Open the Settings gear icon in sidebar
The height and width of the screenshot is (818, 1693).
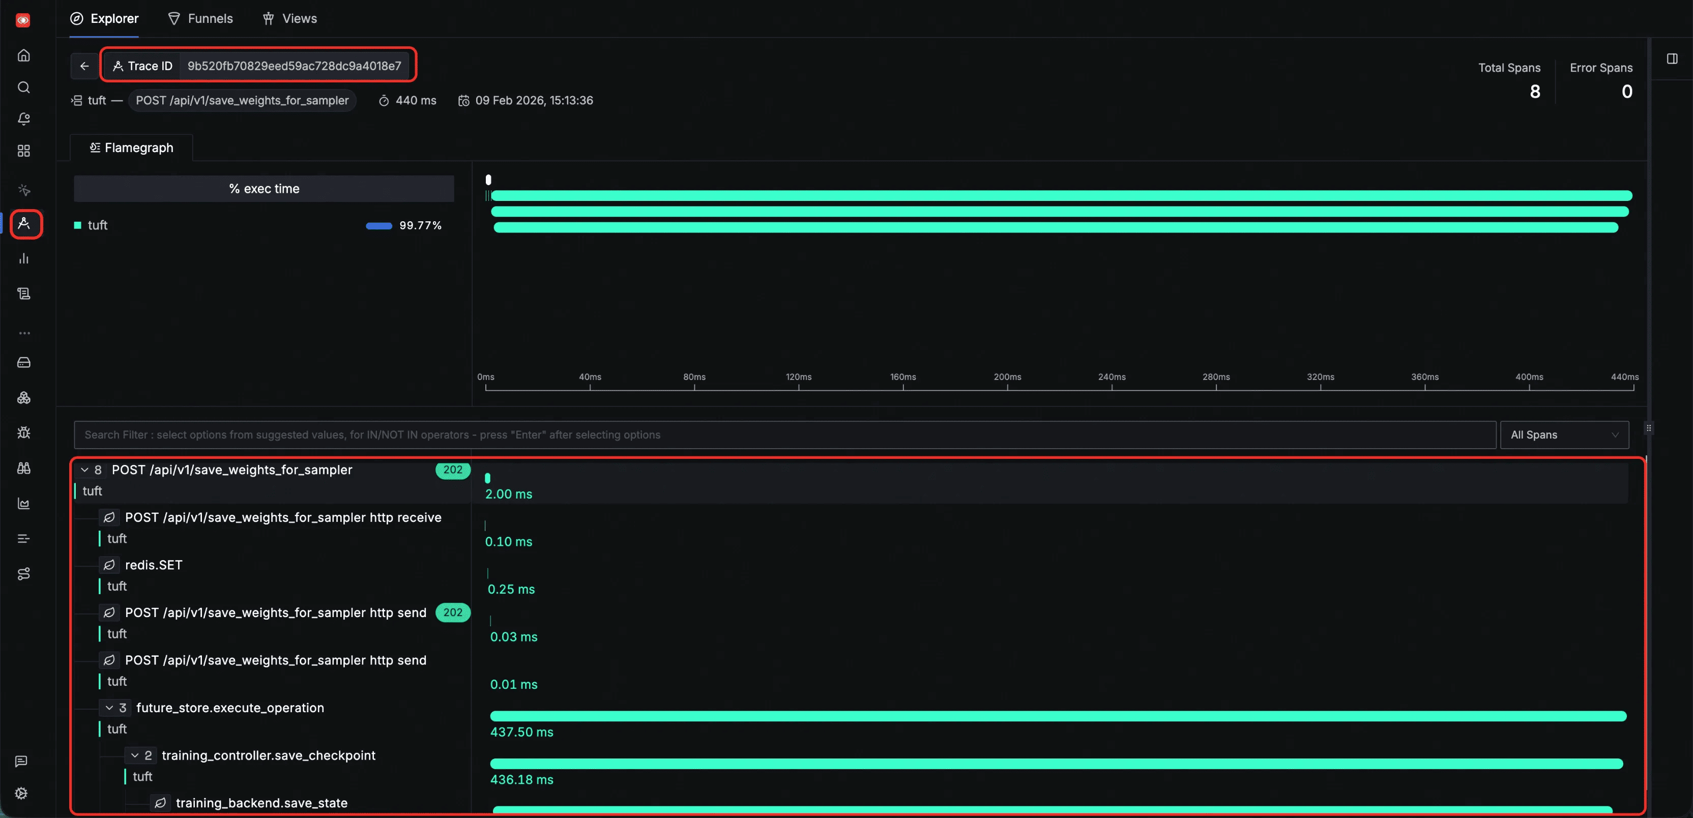click(21, 793)
